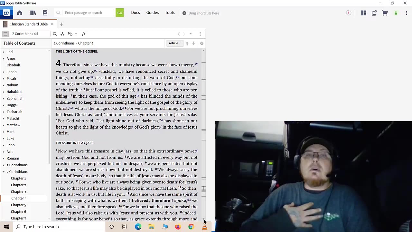Image resolution: width=412 pixels, height=232 pixels.
Task: Open the visual filters dots icon
Action: click(x=62, y=34)
